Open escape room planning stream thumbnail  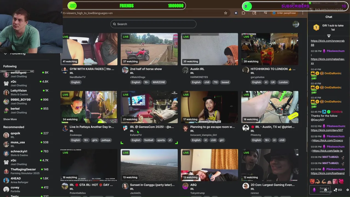tap(209, 107)
